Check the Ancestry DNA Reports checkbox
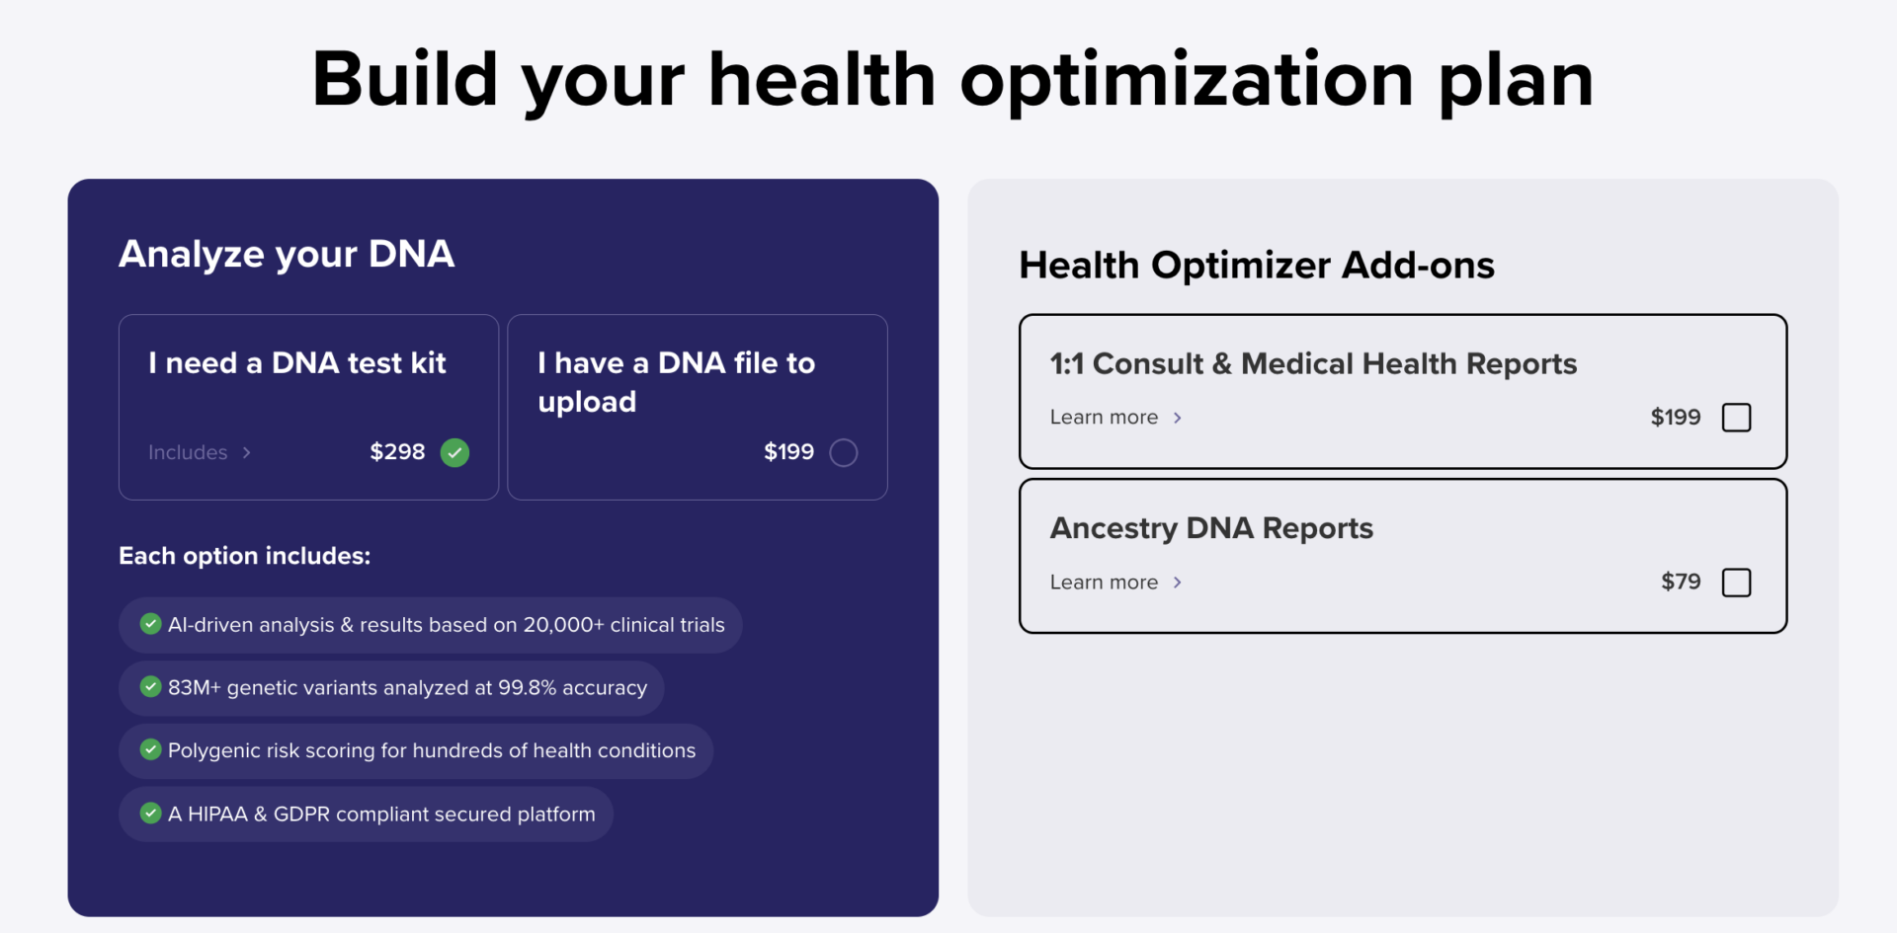1897x933 pixels. point(1736,583)
